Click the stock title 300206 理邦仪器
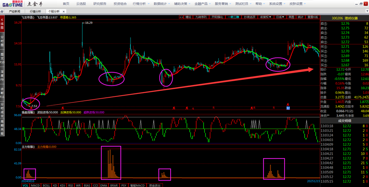 click(x=345, y=18)
